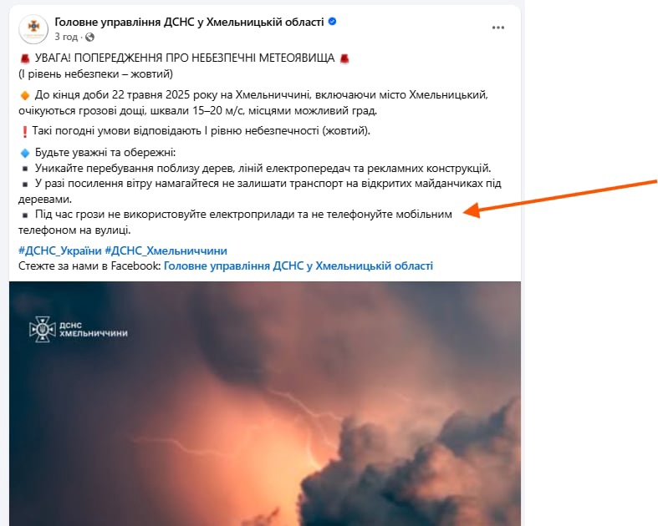Click the blue verified badge icon
This screenshot has width=658, height=526.
coord(333,22)
